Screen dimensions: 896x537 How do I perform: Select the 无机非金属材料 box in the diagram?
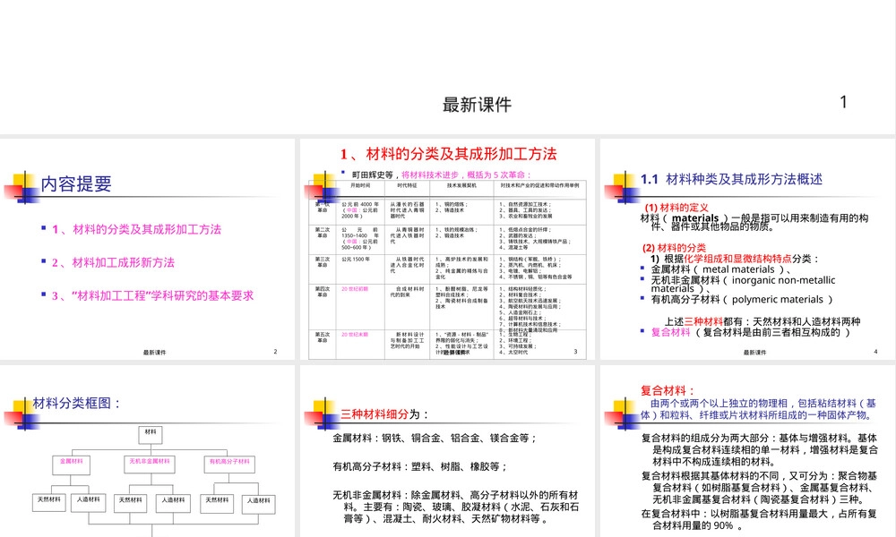coord(149,465)
